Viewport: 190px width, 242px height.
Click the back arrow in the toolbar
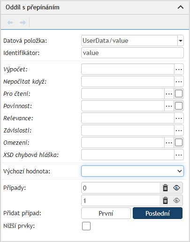pyautogui.click(x=10, y=23)
